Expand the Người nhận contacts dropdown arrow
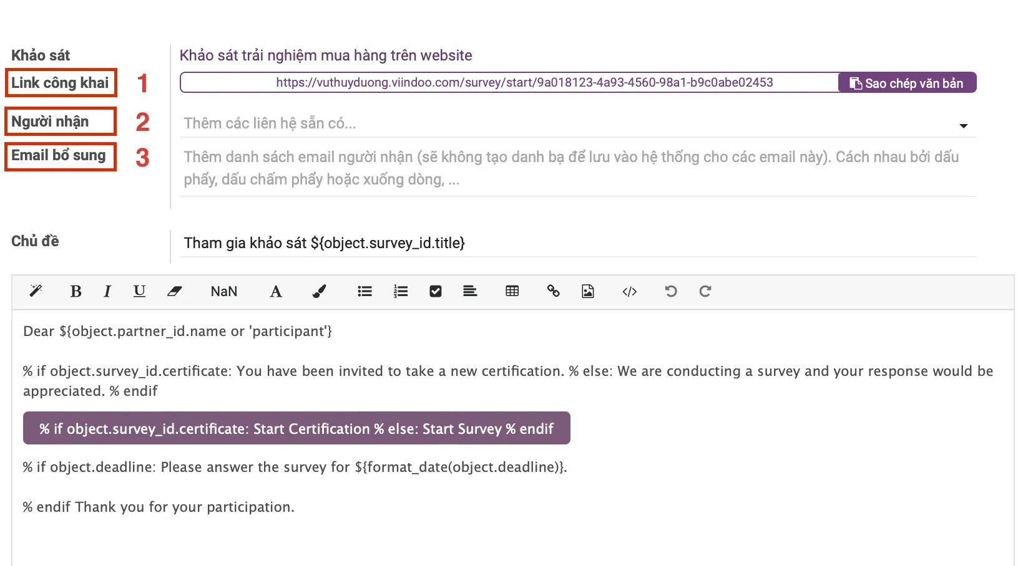 click(x=963, y=126)
